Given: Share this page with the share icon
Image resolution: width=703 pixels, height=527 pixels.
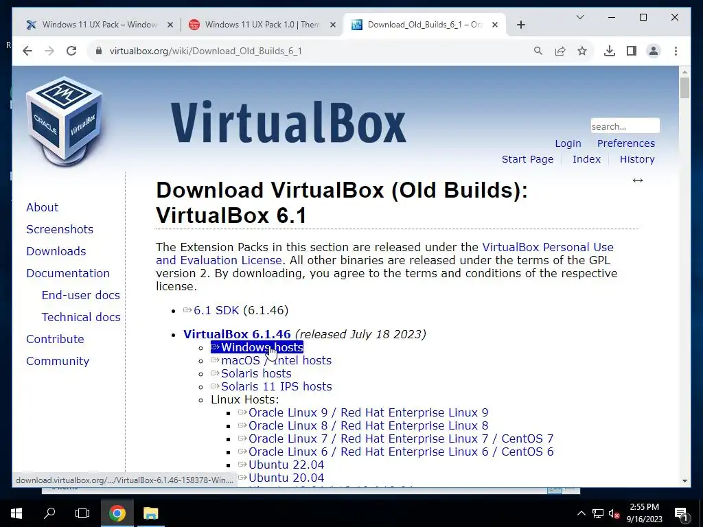Looking at the screenshot, I should coord(560,51).
